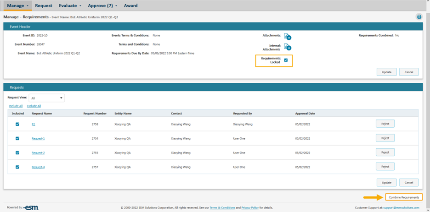Click the Approval Date column header
The width and height of the screenshot is (430, 212).
click(305, 113)
